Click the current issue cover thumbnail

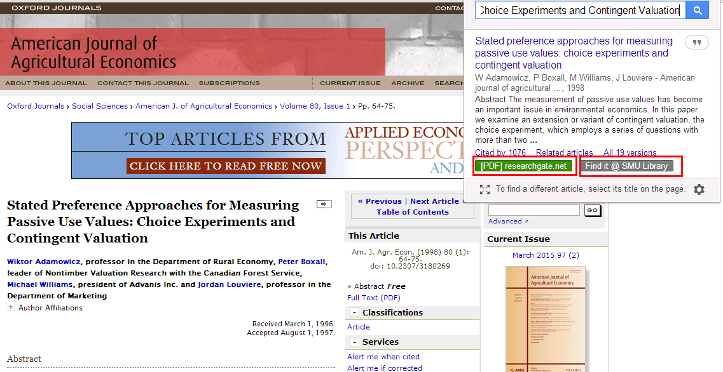[x=545, y=319]
